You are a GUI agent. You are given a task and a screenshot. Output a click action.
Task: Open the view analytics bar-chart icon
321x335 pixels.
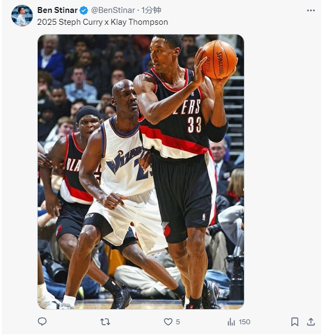(231, 322)
